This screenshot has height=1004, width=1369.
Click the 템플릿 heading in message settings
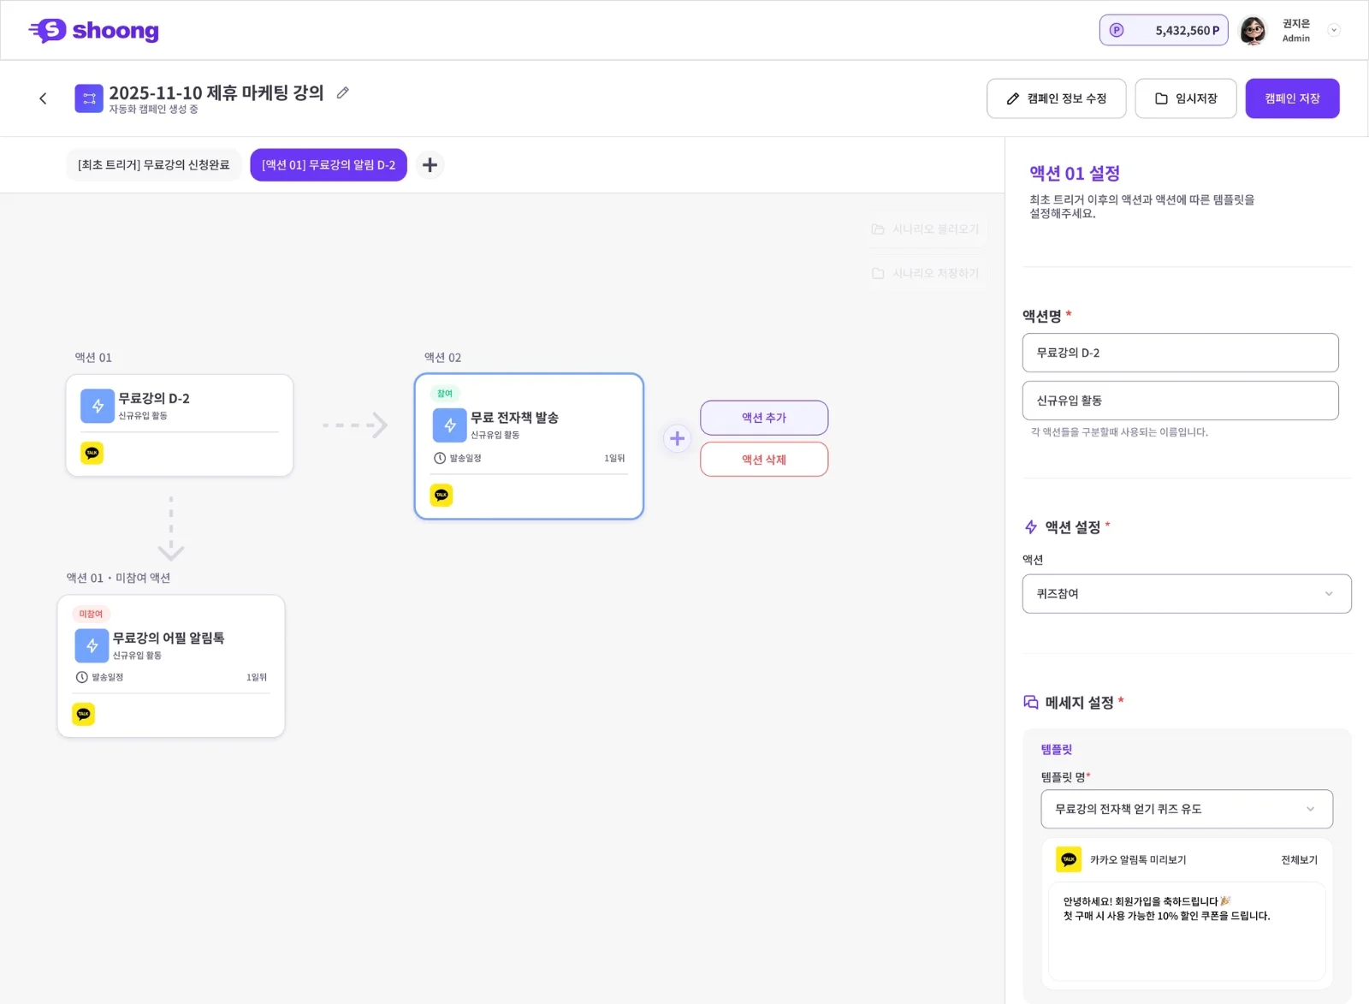1056,750
